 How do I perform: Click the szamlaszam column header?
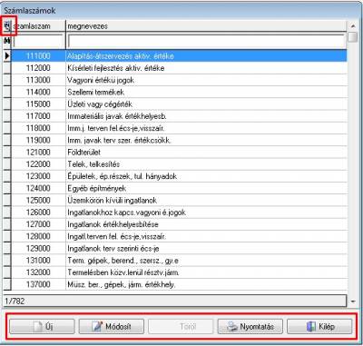click(x=38, y=26)
